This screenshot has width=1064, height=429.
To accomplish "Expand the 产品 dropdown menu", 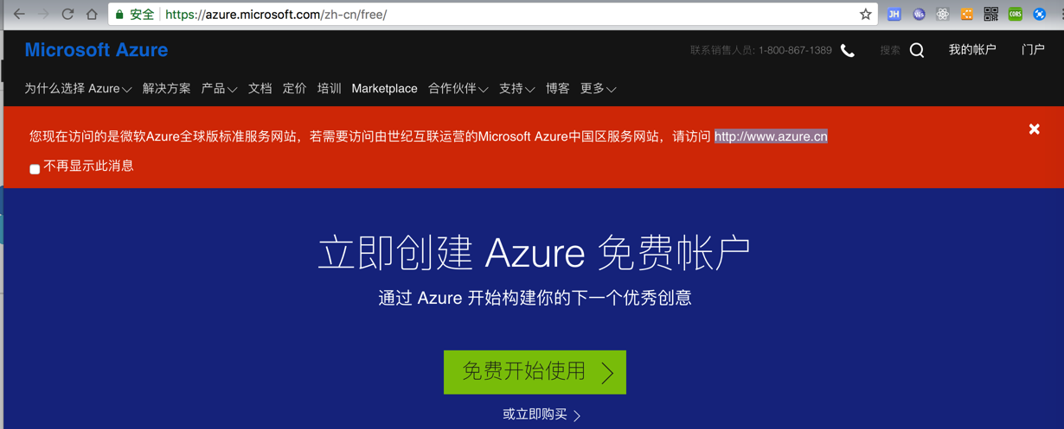I will [219, 89].
